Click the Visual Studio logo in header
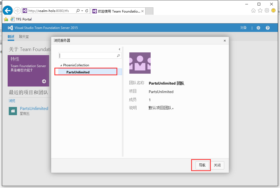The image size is (280, 188). point(10,28)
